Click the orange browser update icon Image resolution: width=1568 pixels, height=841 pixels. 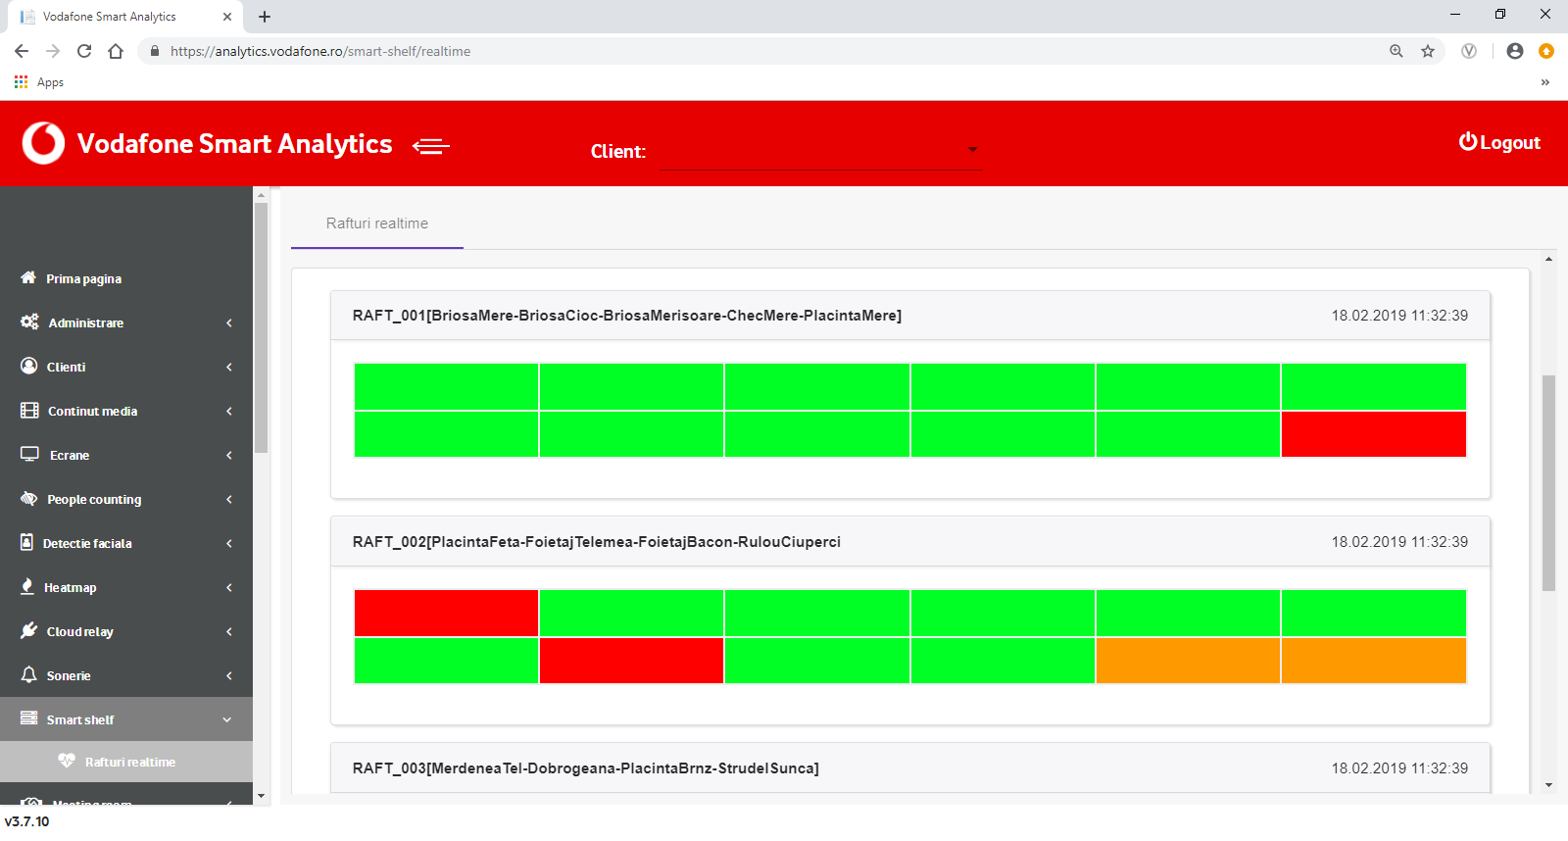coord(1546,51)
